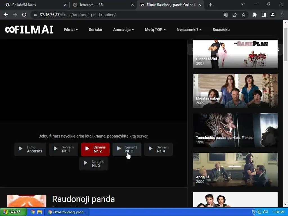Reload the current page
288x216 pixels.
coord(24,15)
